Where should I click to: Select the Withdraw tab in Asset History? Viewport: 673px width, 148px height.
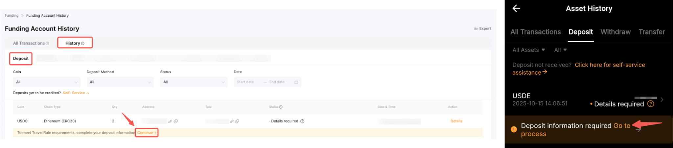[x=615, y=32]
